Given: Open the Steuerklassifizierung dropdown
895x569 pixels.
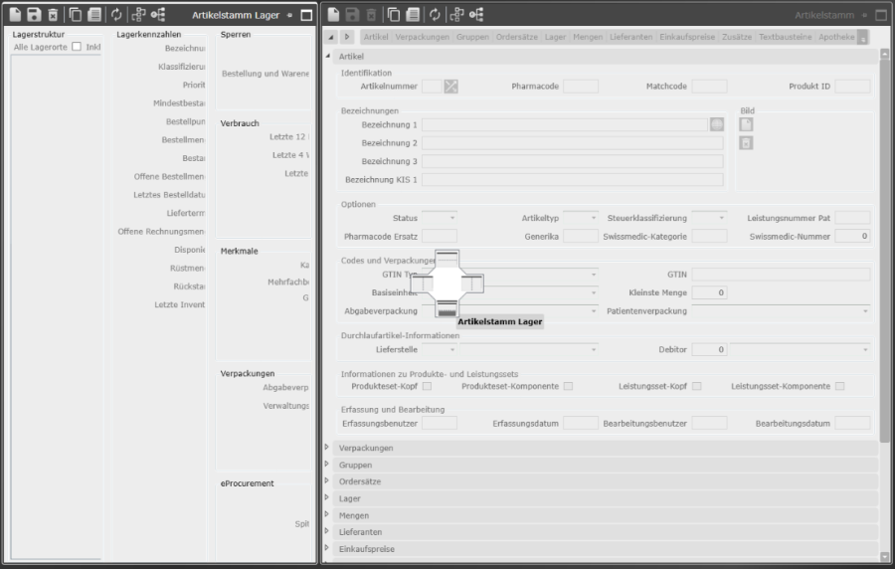Looking at the screenshot, I should pos(709,218).
